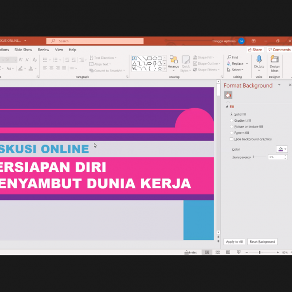Click the Justify align icon
The height and width of the screenshot is (292, 292).
pos(64,68)
